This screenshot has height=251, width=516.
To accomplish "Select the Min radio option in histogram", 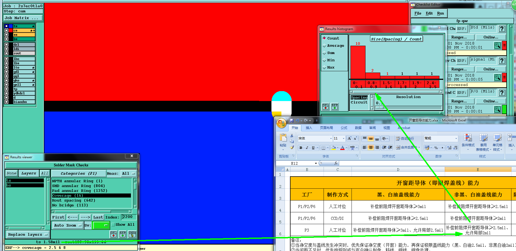I will 324,60.
